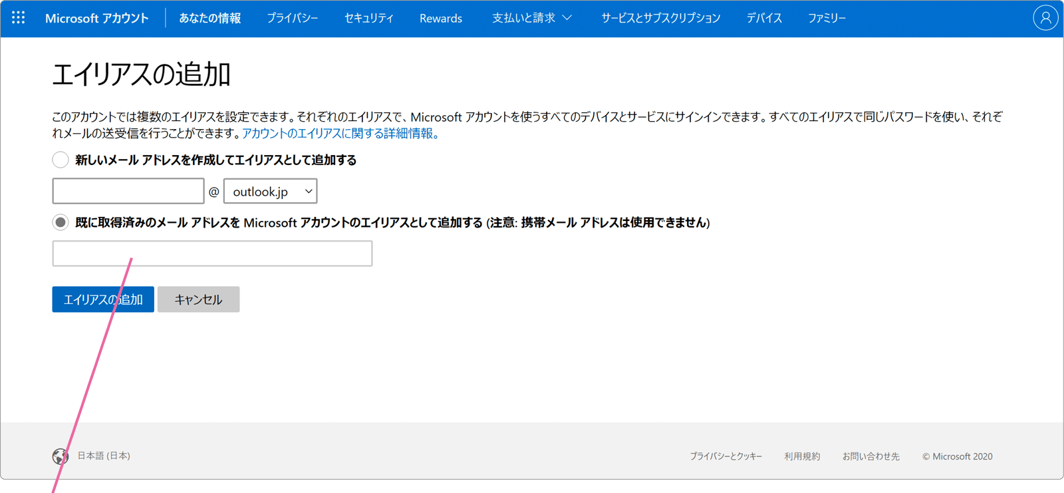This screenshot has height=493, width=1064.
Task: Open サービスとサブスクリプション tab
Action: [x=661, y=18]
